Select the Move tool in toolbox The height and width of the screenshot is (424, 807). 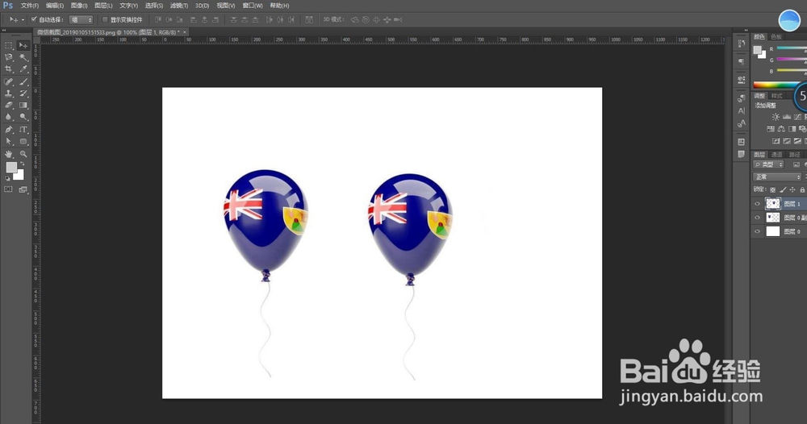tap(23, 45)
